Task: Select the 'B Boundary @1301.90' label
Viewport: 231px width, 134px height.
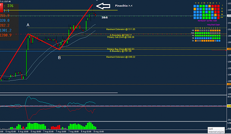Action: coord(120,51)
